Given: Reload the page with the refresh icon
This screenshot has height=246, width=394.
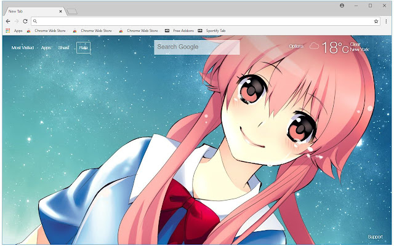Looking at the screenshot, I should (x=25, y=22).
